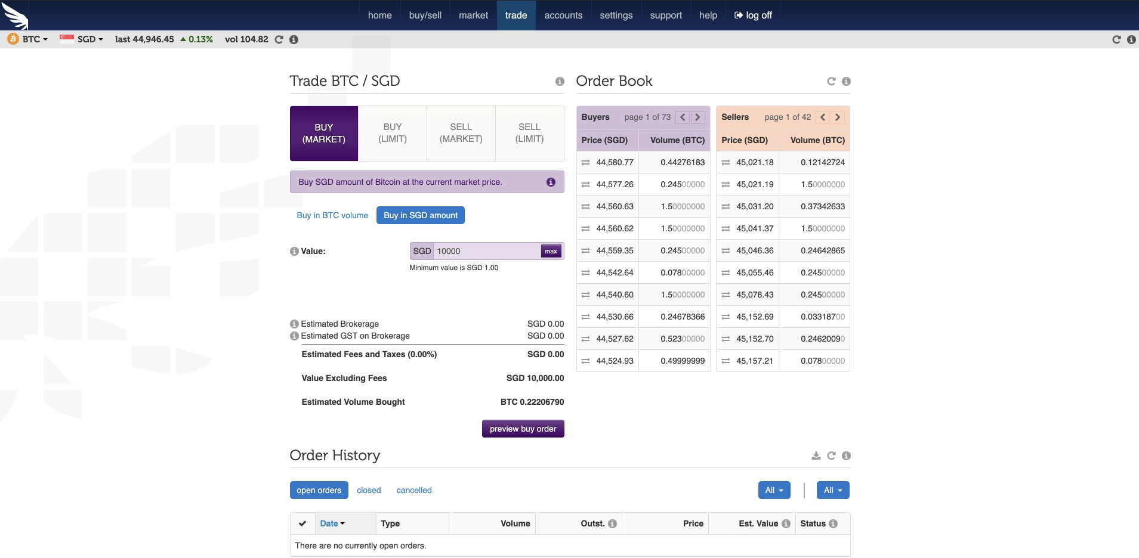This screenshot has width=1139, height=558.
Task: Open the BTC coin selector dropdown
Action: (x=27, y=39)
